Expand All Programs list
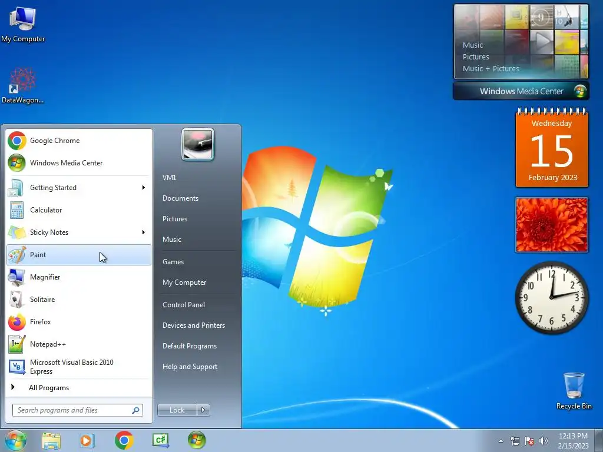The image size is (603, 452). point(79,388)
